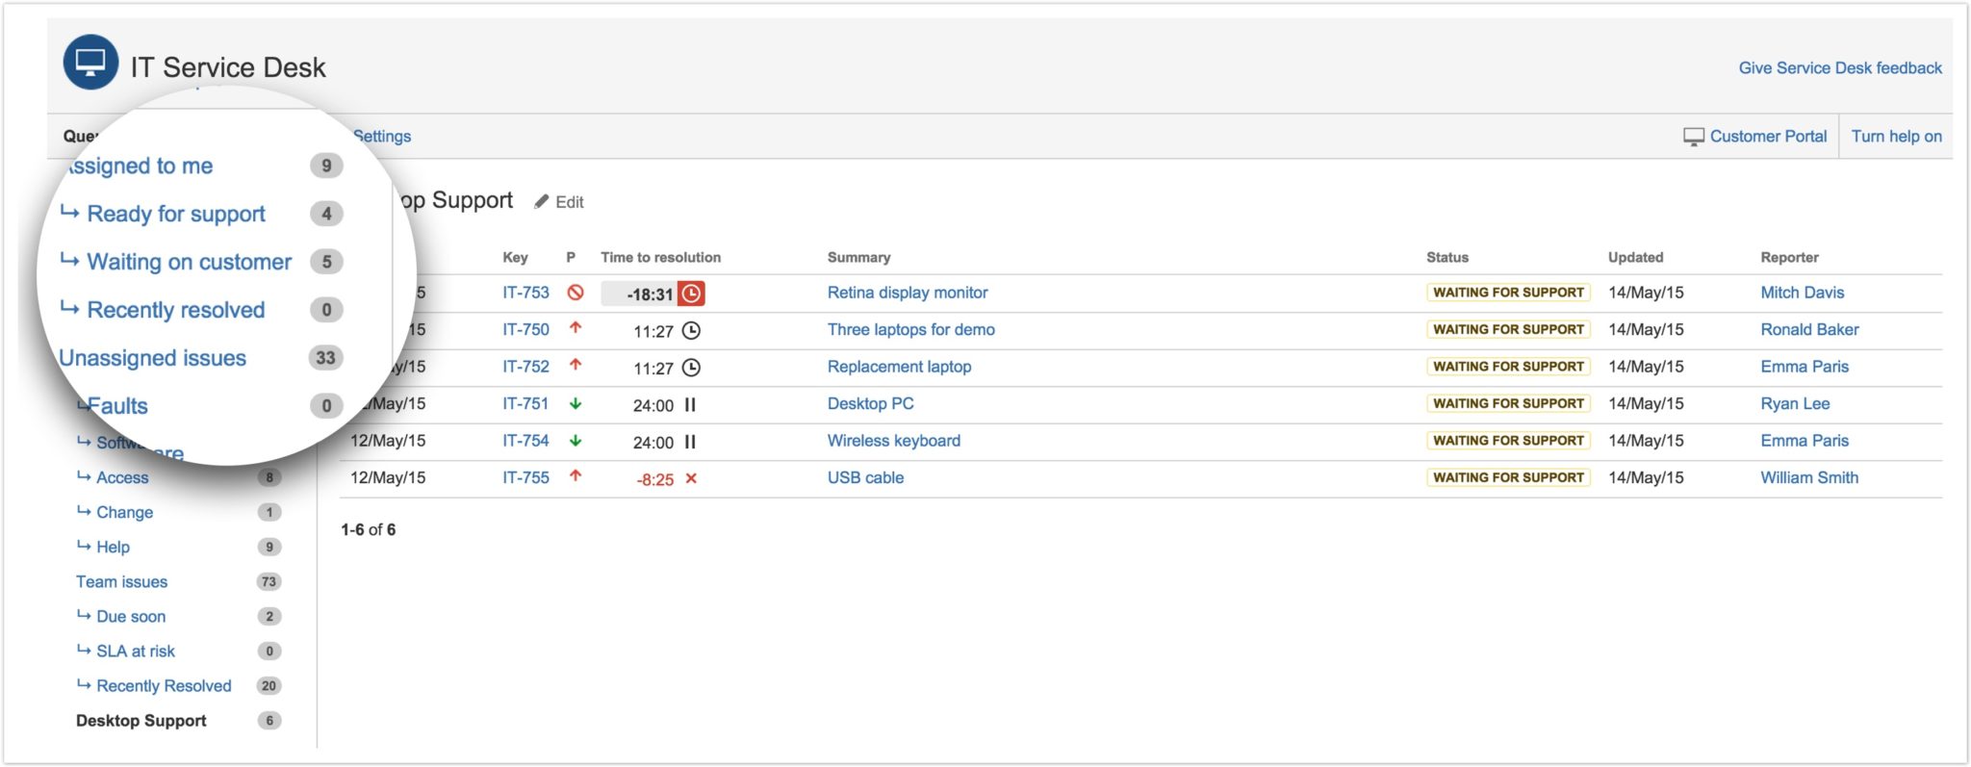Viewport: 1971px width, 767px height.
Task: Sort by the Key column header
Action: (515, 258)
